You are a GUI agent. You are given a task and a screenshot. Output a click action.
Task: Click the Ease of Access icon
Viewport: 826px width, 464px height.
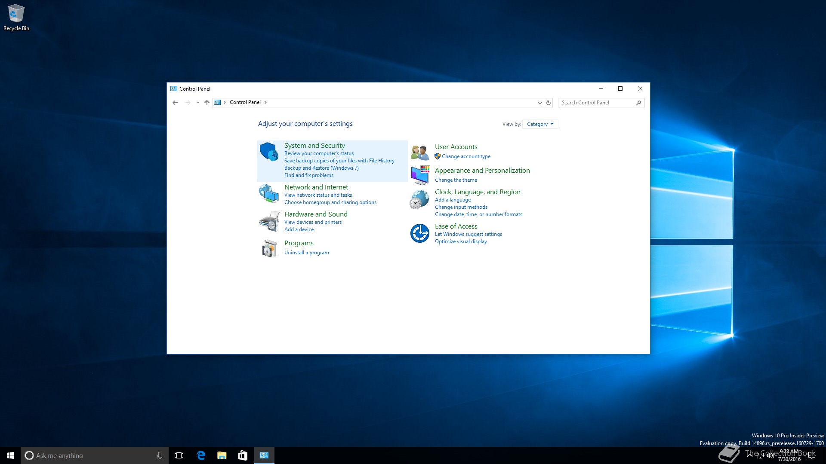(x=419, y=233)
